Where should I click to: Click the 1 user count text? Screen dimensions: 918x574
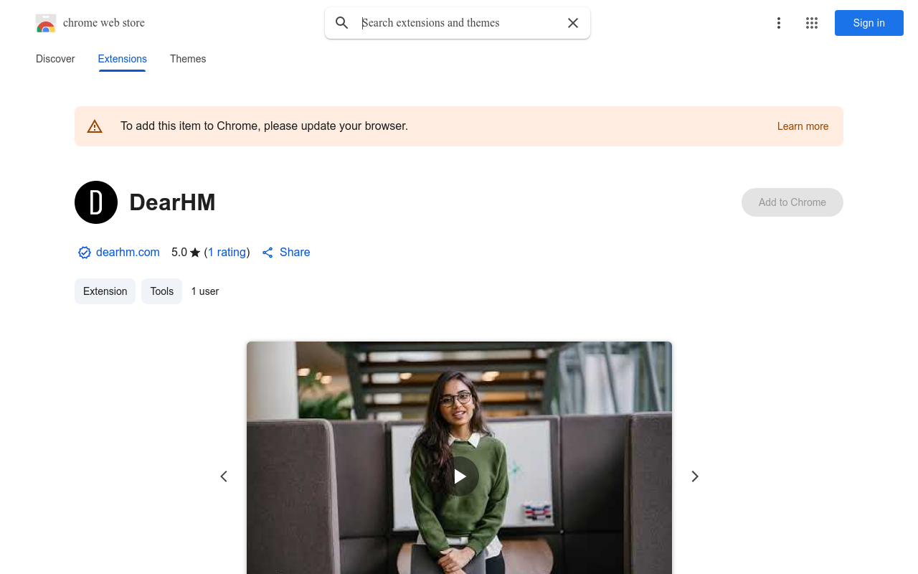pos(205,291)
